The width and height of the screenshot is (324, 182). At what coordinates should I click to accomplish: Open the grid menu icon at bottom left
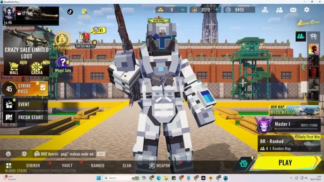(9, 166)
